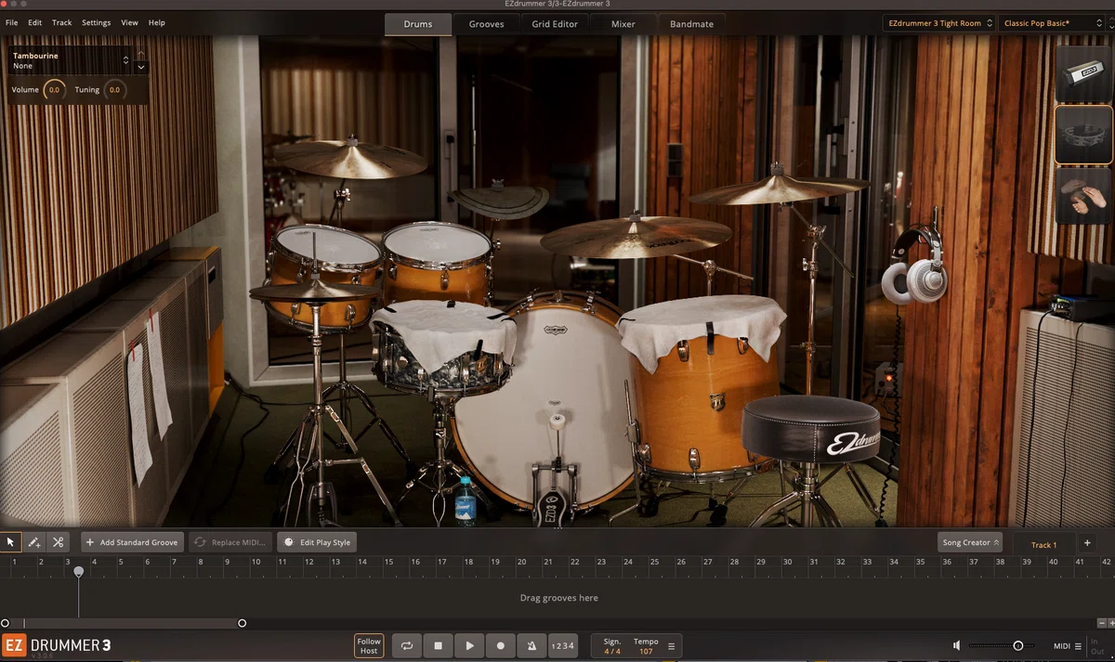
Task: Zoom out timeline with minus button
Action: [1100, 623]
